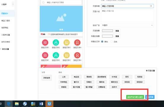This screenshot has height=107, width=164.
Task: Add the 标题栏 component
Action: coord(89,82)
